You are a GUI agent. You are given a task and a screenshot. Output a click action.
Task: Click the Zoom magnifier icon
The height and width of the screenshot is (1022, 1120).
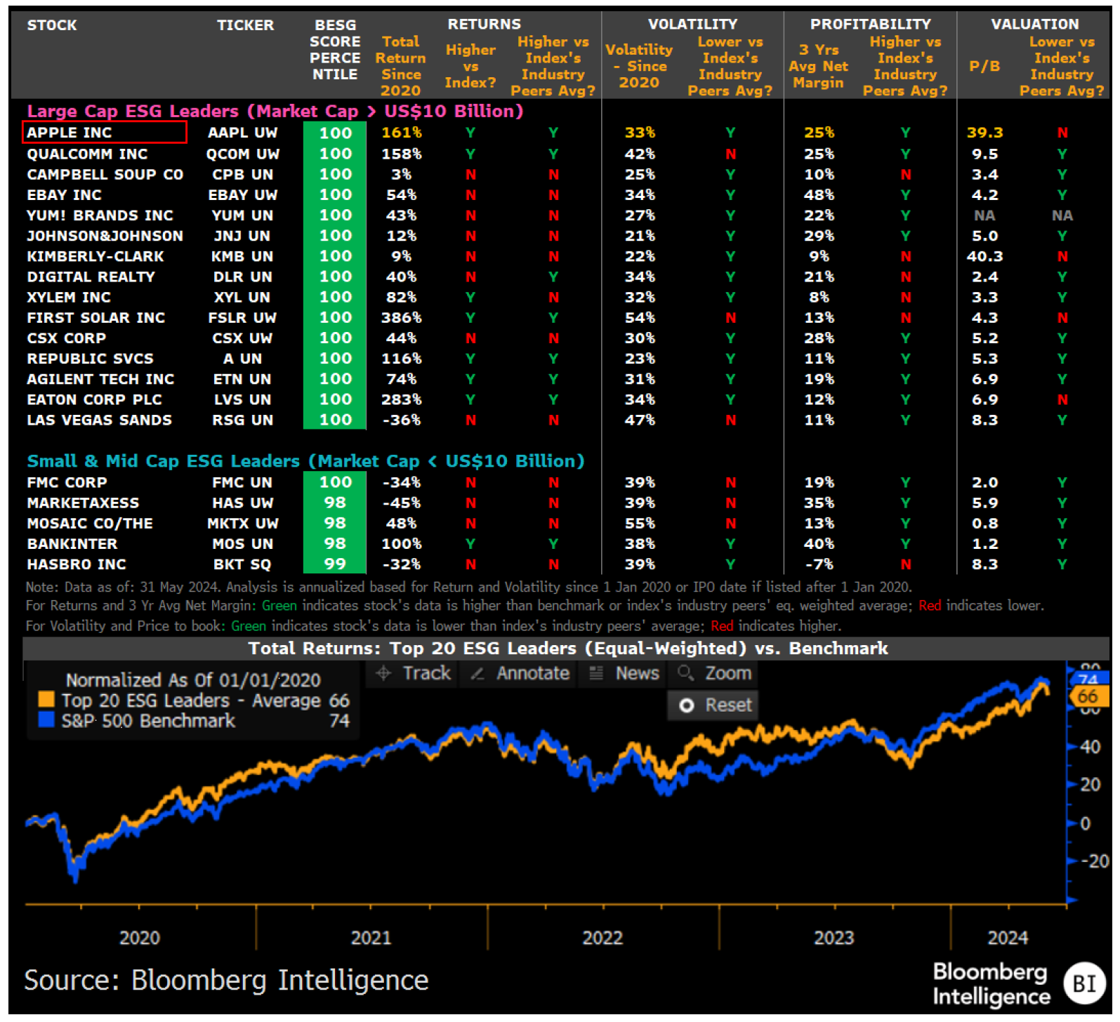[x=685, y=674]
